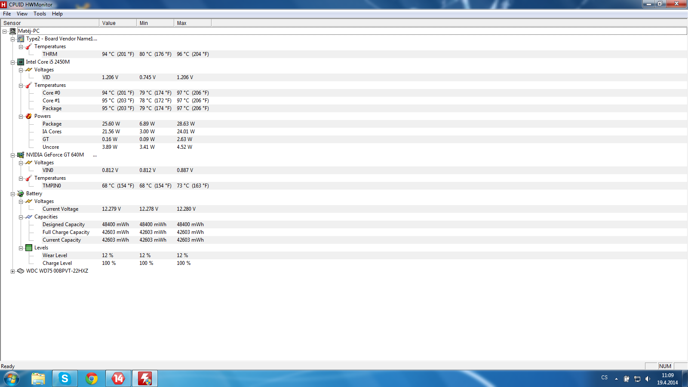
Task: Select the Current Capacity row
Action: click(344, 240)
